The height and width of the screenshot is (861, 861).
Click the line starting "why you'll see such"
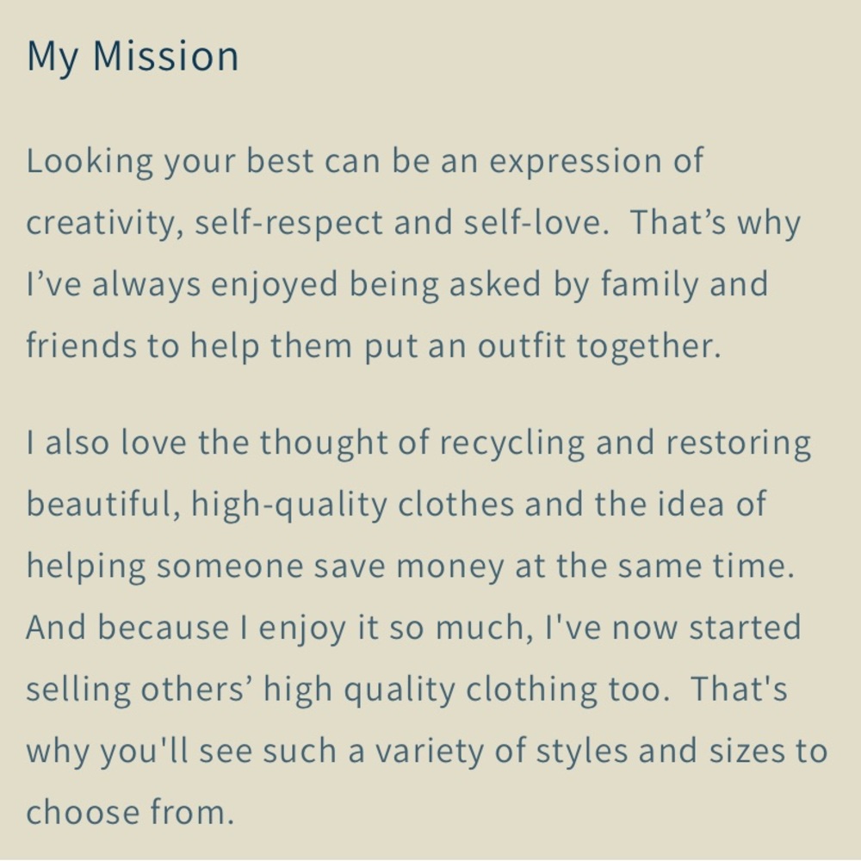[427, 752]
